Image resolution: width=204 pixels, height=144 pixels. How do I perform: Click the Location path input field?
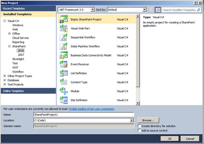coord(82,120)
